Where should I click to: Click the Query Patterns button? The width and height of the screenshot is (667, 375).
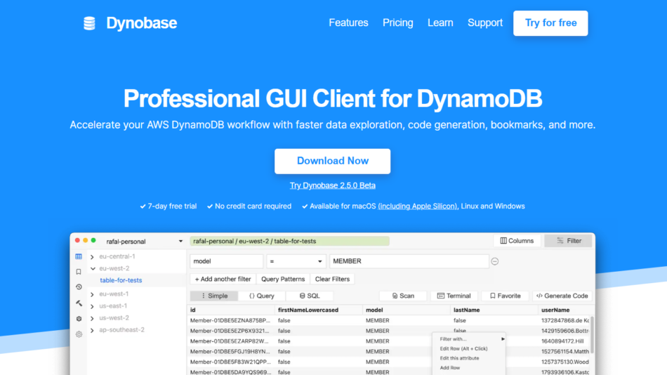coord(283,279)
